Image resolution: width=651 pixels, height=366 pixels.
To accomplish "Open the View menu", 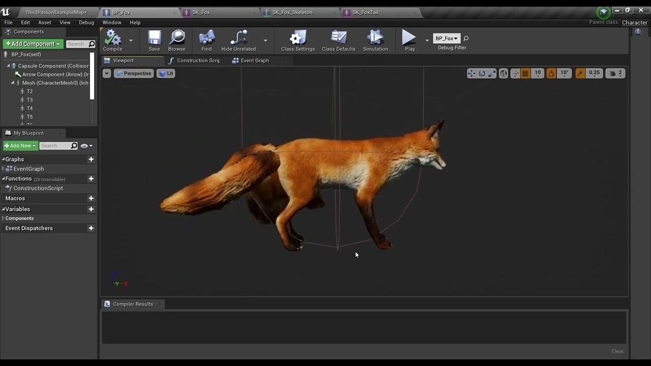I will tap(65, 22).
